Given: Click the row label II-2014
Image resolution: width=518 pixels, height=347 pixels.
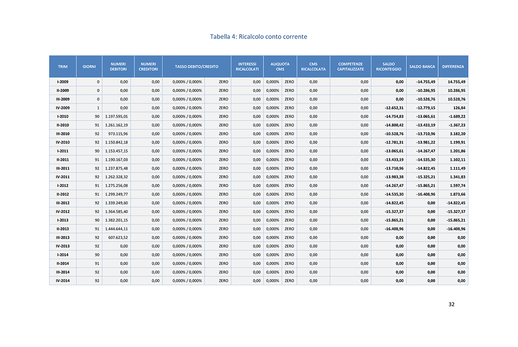Looking at the screenshot, I should 63,263.
